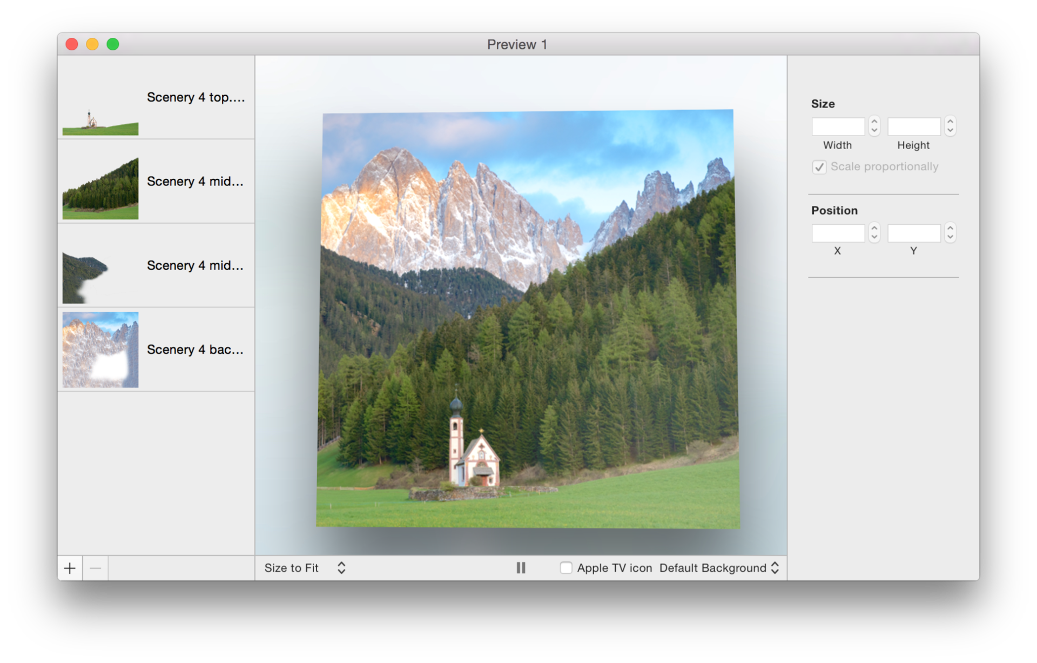Toggle Scale proportionally checkbox

coord(819,167)
